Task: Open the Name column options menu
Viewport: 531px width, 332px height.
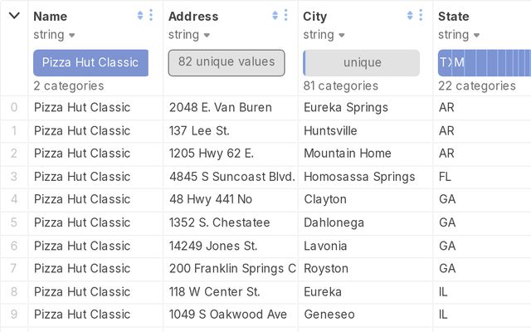Action: (151, 15)
